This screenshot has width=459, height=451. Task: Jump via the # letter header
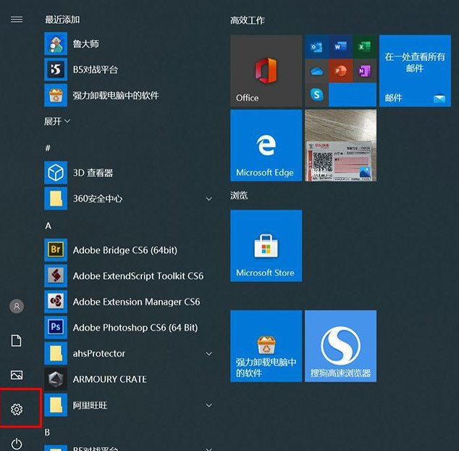(48, 148)
